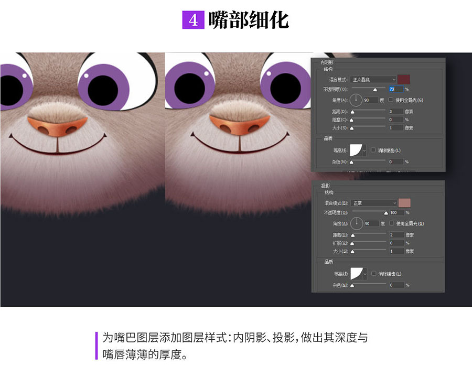Click the Inner Shadow contour thumbnail
This screenshot has width=472, height=366.
click(x=356, y=150)
